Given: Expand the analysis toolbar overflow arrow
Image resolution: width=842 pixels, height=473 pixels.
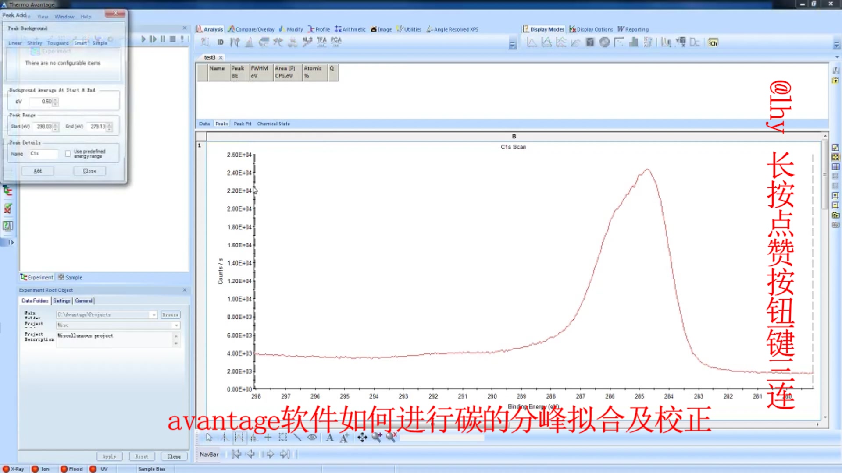Looking at the screenshot, I should coord(512,45).
